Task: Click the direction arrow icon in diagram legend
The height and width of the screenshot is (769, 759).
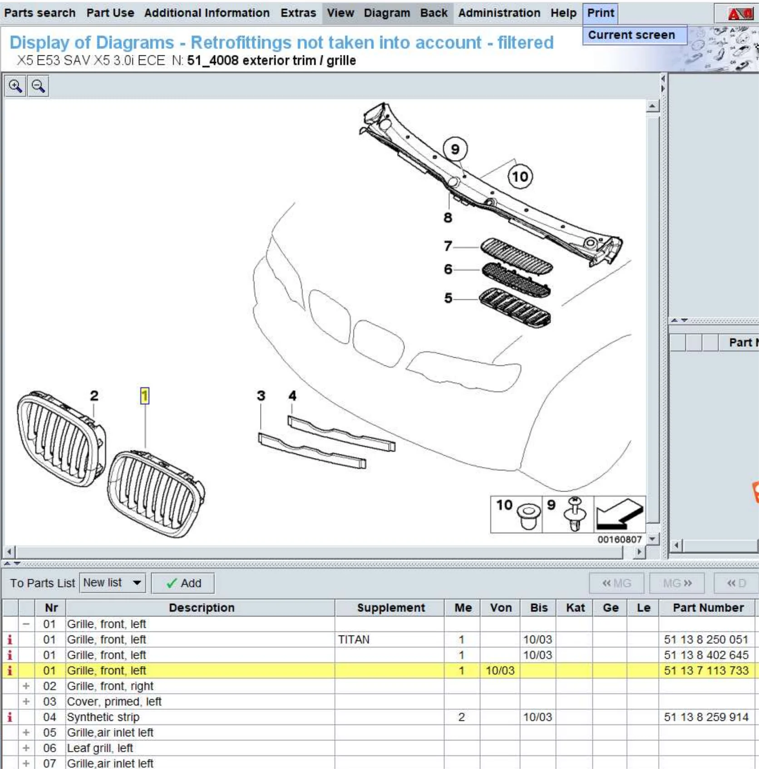Action: pyautogui.click(x=620, y=514)
